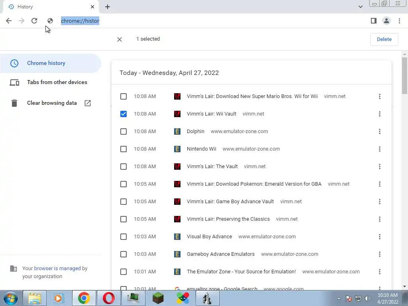
Task: Open the Windows Start menu
Action: click(x=11, y=298)
